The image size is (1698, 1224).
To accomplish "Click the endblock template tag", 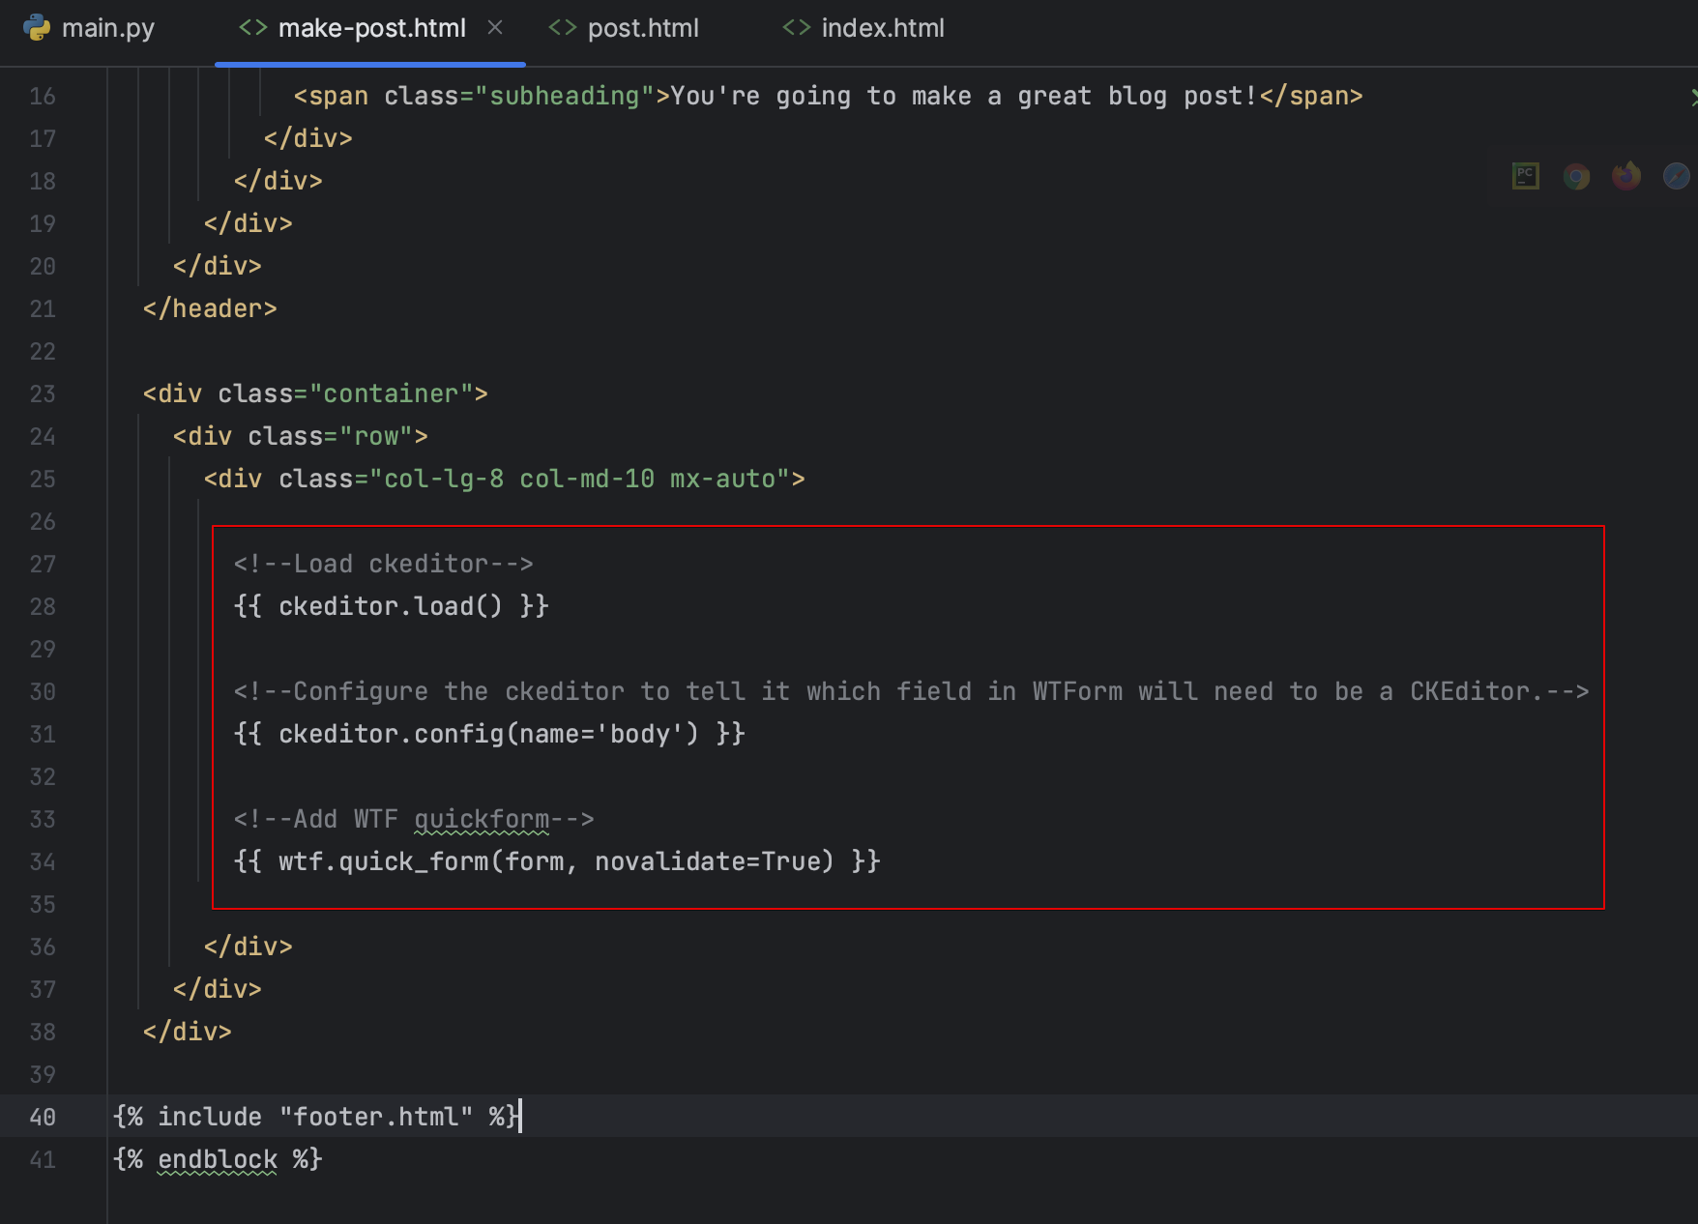I will [218, 1159].
